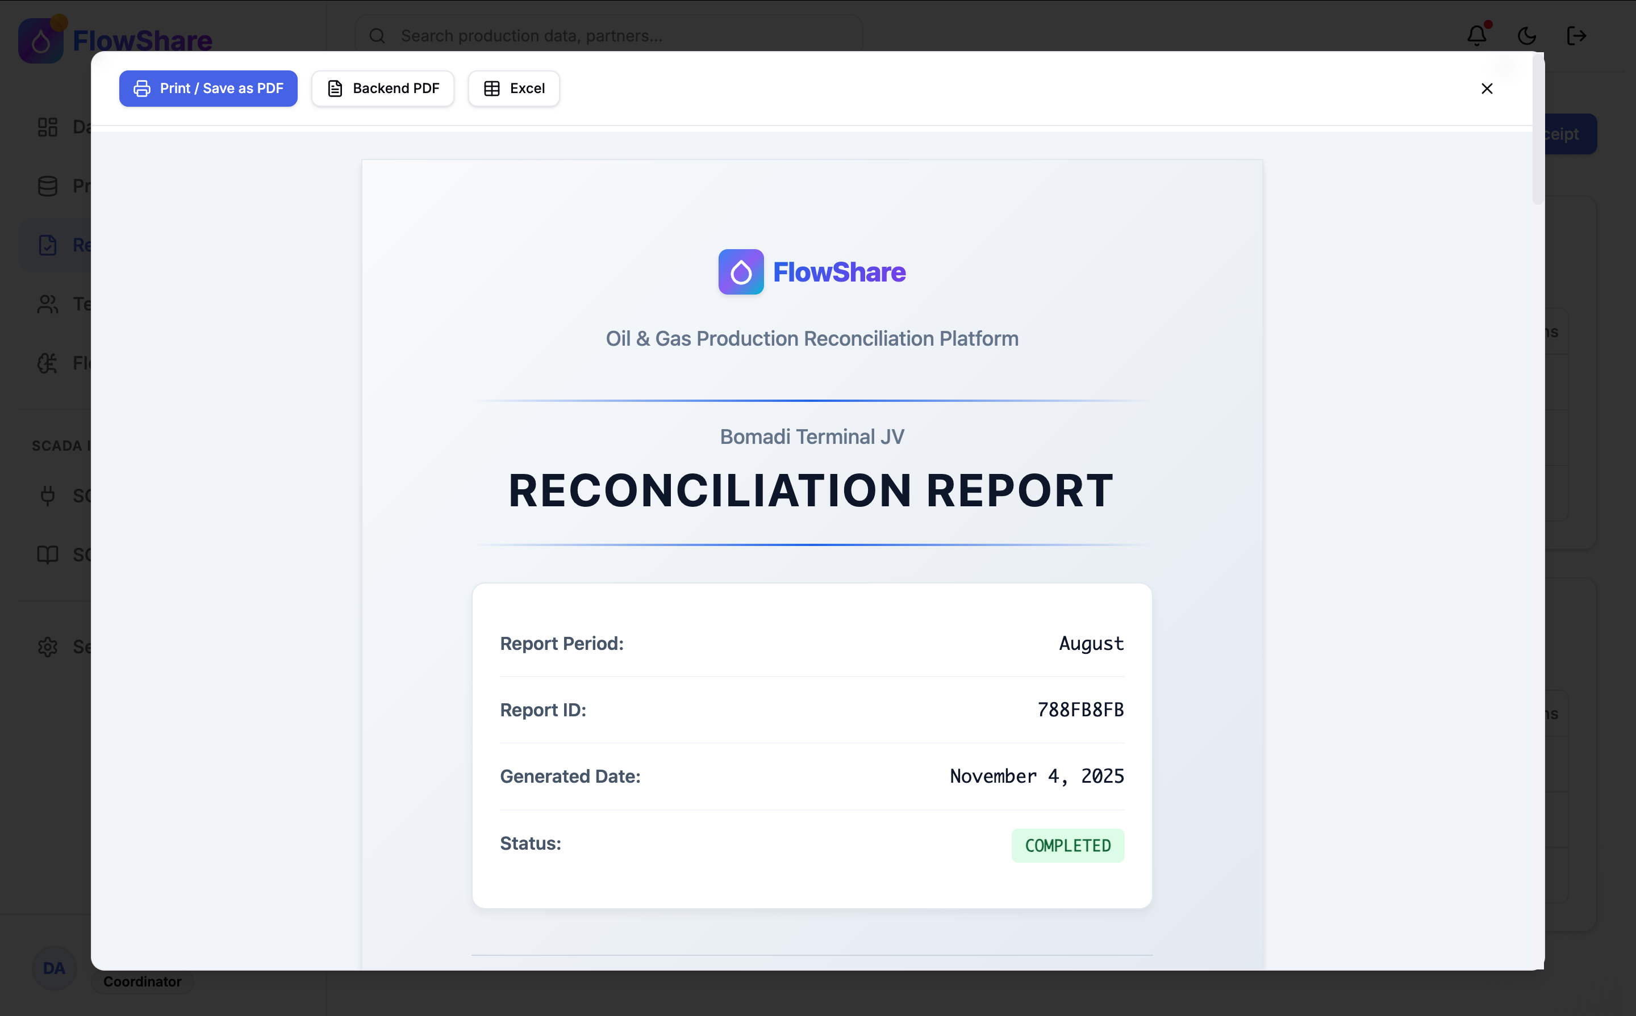Export report via Backend PDF button
Screen dimensions: 1636x1016
(x=383, y=88)
